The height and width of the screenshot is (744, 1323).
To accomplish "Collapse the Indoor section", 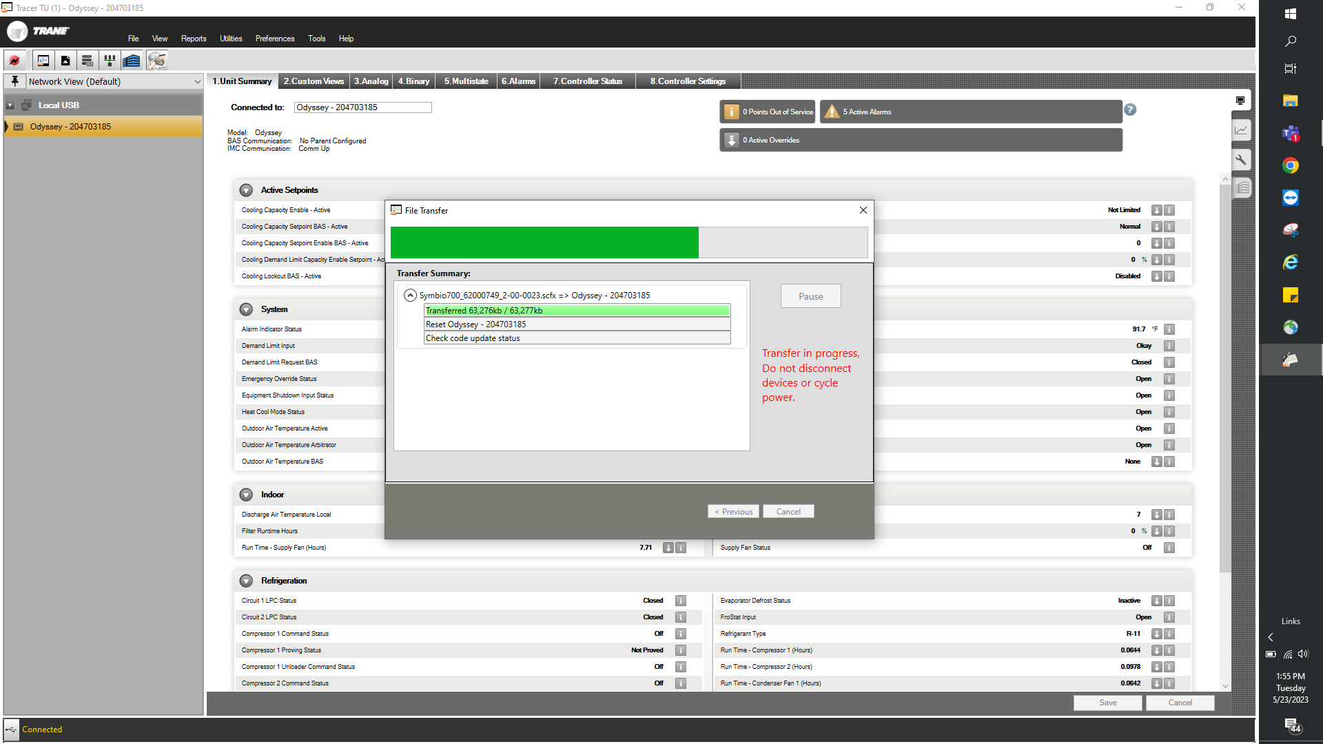I will click(246, 495).
